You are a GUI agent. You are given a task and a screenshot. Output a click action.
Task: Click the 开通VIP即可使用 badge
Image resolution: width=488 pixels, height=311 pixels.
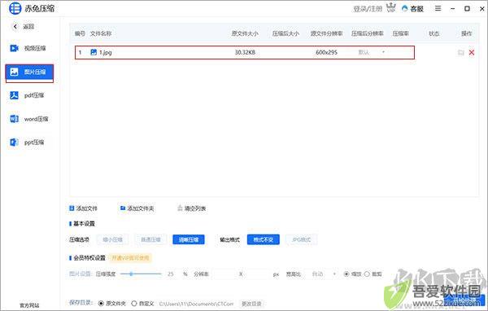pyautogui.click(x=130, y=258)
